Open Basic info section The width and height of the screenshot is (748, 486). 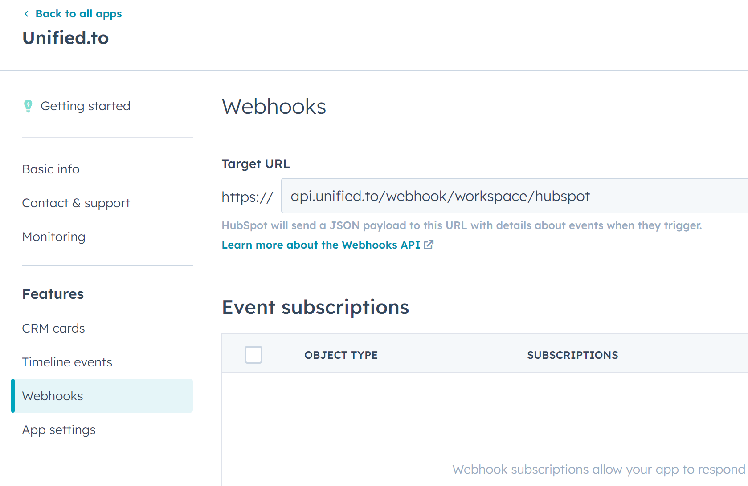point(51,169)
